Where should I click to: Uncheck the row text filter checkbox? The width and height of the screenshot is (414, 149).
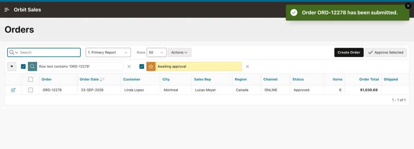click(x=23, y=66)
